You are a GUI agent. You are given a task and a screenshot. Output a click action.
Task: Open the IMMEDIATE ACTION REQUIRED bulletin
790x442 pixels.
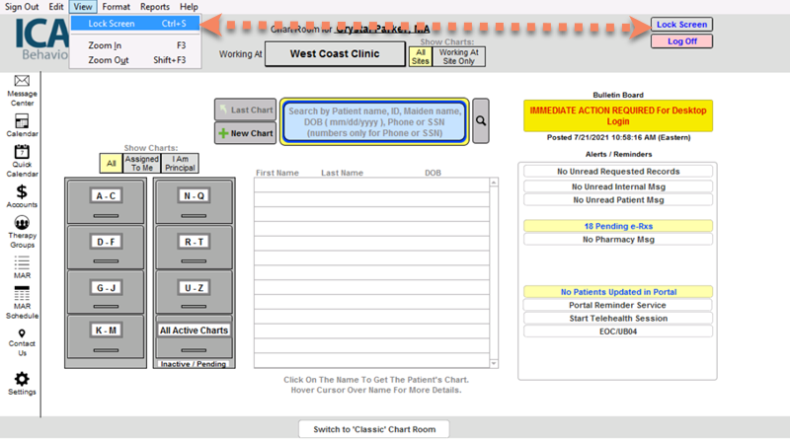[x=618, y=115]
